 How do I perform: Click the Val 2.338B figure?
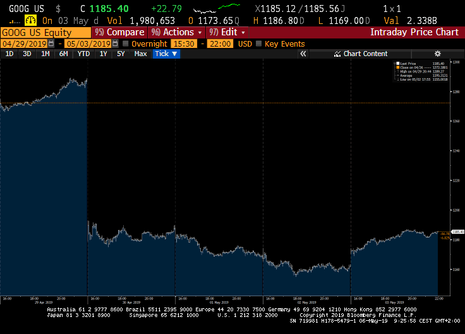click(411, 21)
